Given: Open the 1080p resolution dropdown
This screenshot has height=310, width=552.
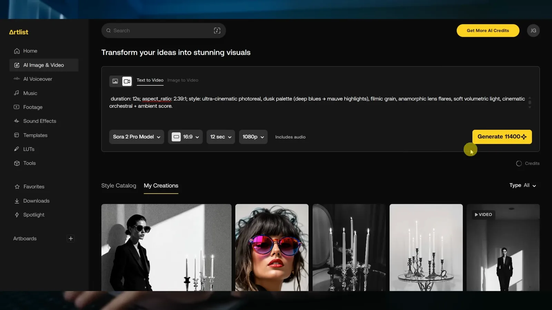Looking at the screenshot, I should click(x=253, y=137).
